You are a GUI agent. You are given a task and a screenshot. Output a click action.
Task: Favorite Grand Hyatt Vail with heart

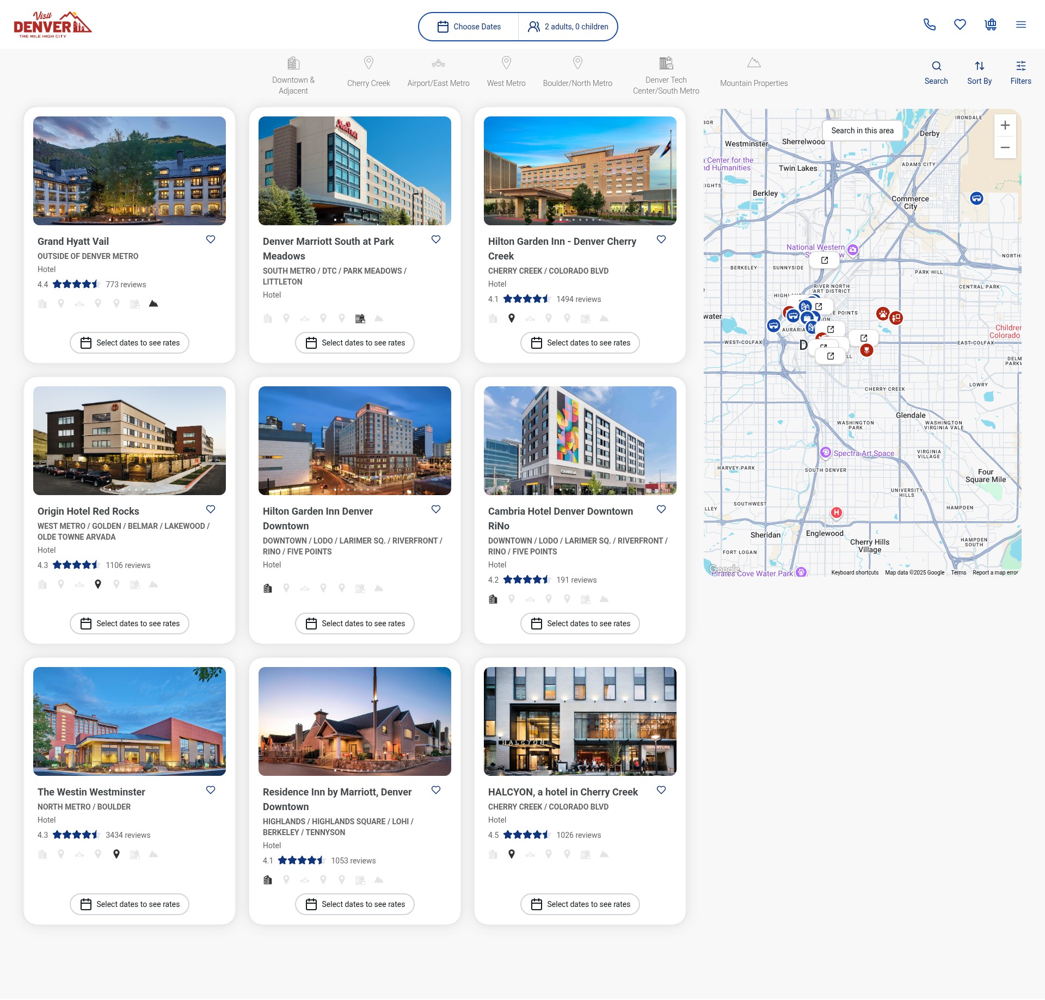coord(211,239)
